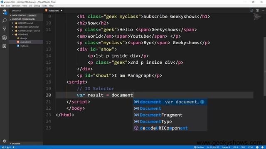The width and height of the screenshot is (266, 149).
Task: Click the Open Changes icon in editor toolbar
Action: tap(252, 11)
